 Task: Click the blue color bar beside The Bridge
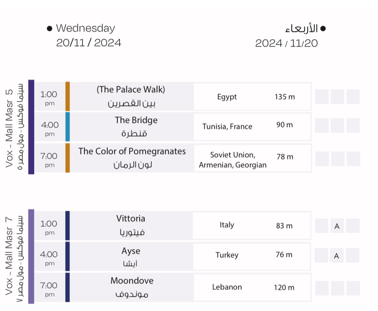[68, 127]
